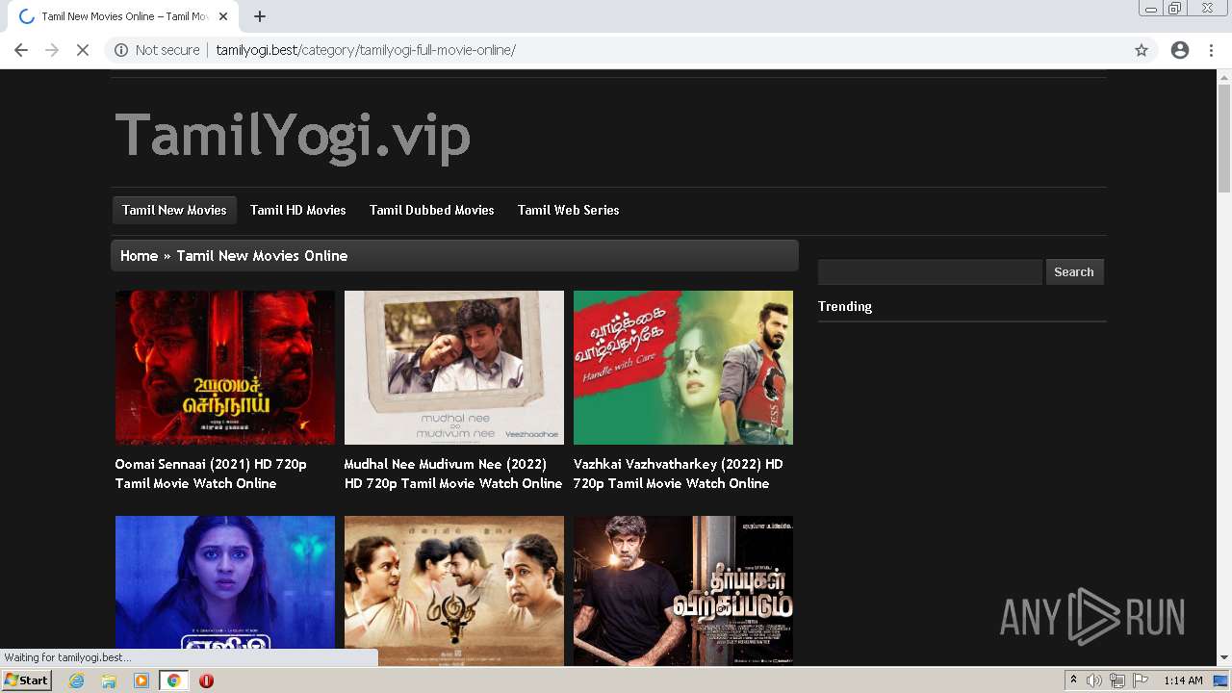This screenshot has height=693, width=1232.
Task: Open the Vazhkai Vazhvatharkey poster thumbnail
Action: tap(683, 368)
